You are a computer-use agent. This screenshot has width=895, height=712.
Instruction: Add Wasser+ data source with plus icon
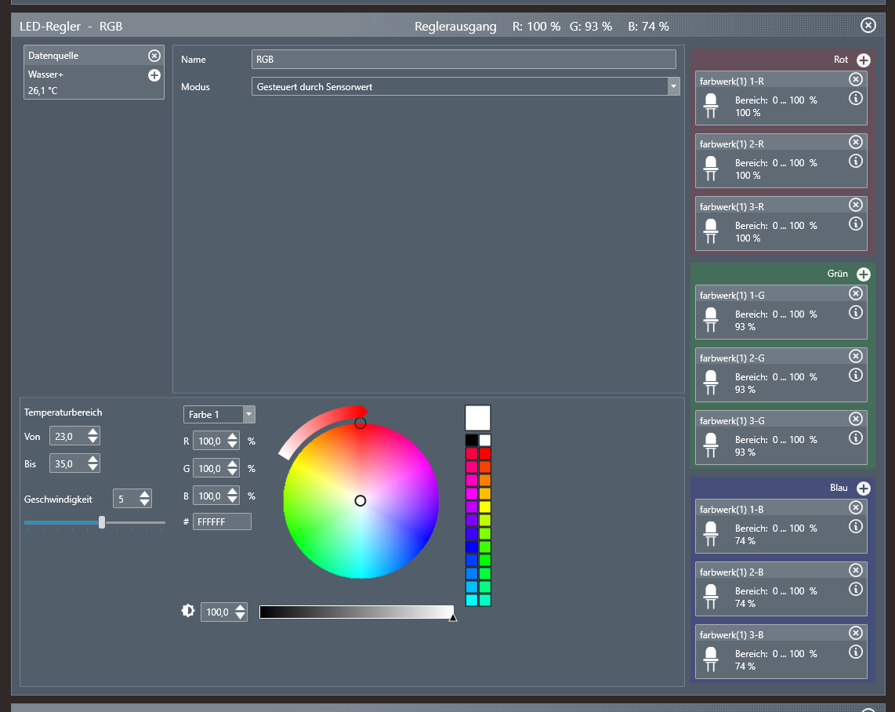point(154,75)
